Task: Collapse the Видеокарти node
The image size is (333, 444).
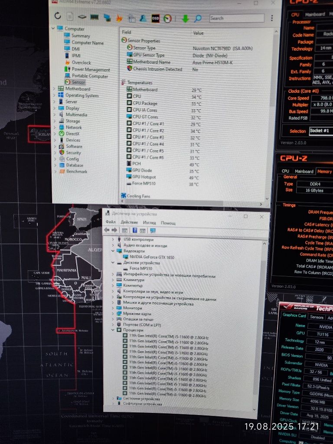Action: coord(113,251)
